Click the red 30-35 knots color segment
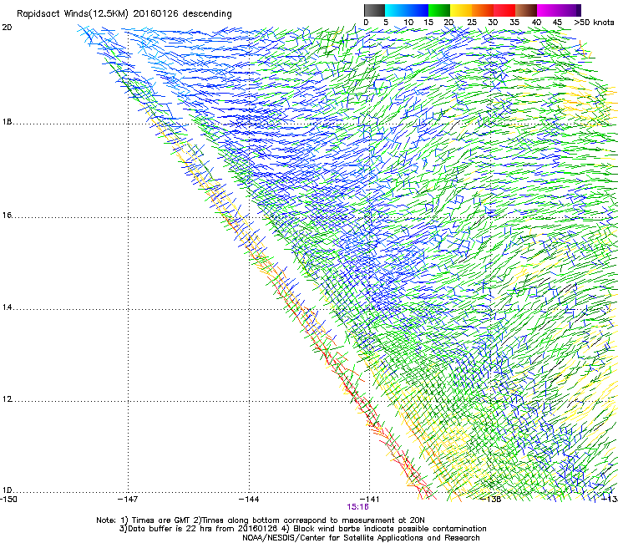The height and width of the screenshot is (543, 618). click(504, 10)
